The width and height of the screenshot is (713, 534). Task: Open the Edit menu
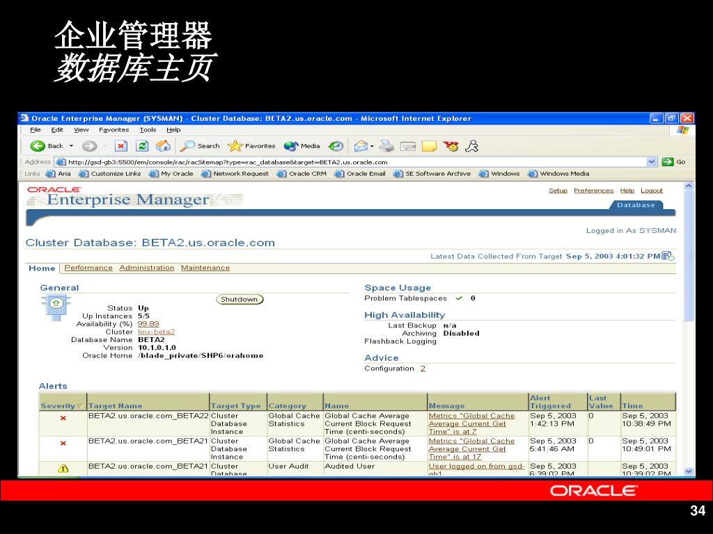(x=57, y=129)
